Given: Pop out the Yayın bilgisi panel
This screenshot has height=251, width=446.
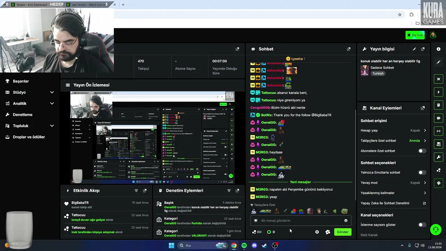Looking at the screenshot, I should click(x=423, y=49).
